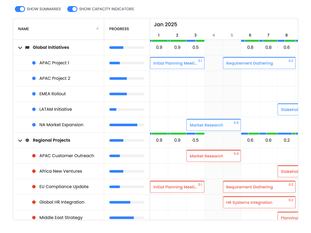311x233 pixels.
Task: Open red Market Research task for APAC Customer Outreach
Action: tap(214, 156)
